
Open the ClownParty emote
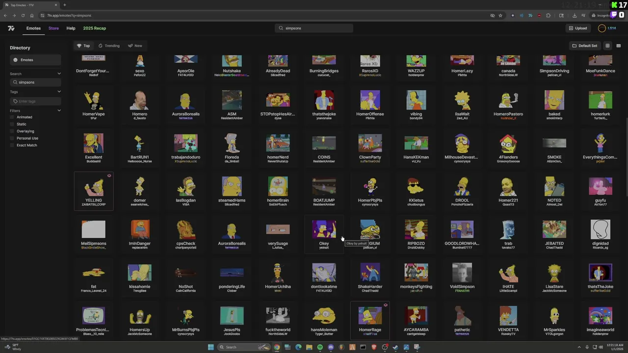(x=370, y=148)
